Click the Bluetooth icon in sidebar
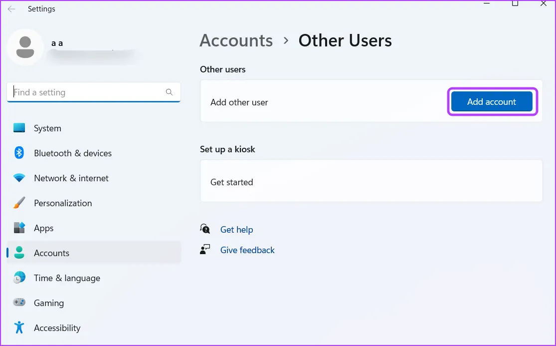556x346 pixels. [x=19, y=153]
